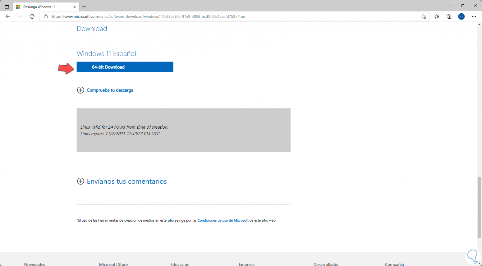482x266 pixels.
Task: Minimize the Edge browser window
Action: coord(450,6)
